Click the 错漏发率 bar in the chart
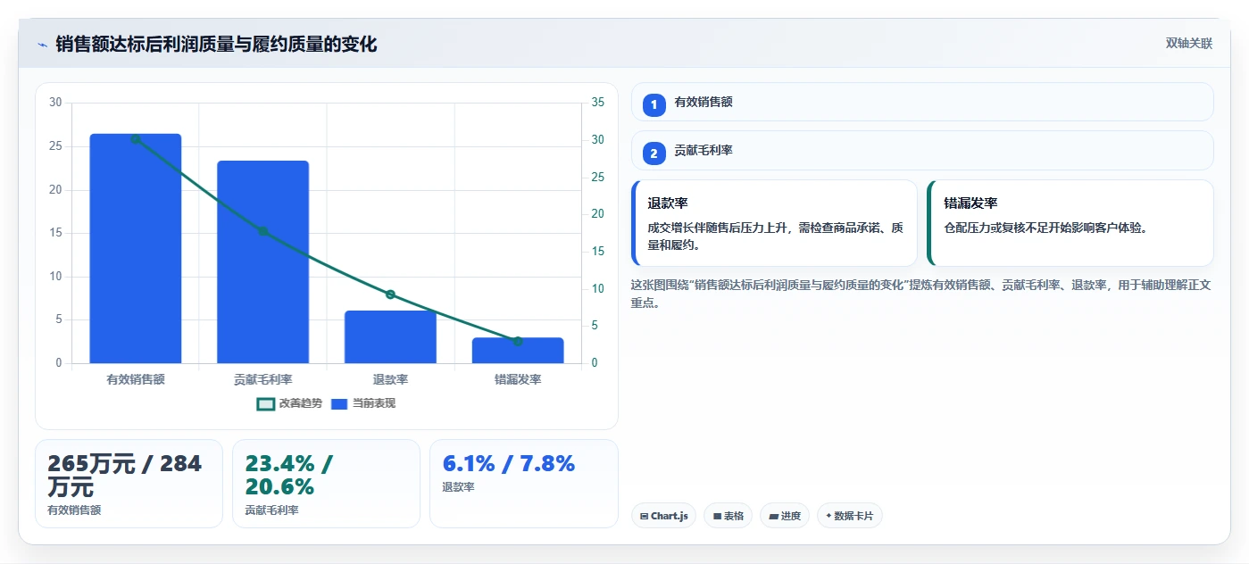 tap(518, 351)
